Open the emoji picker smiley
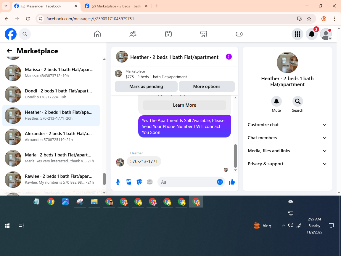Viewport: 341px width, 256px height. [x=220, y=182]
